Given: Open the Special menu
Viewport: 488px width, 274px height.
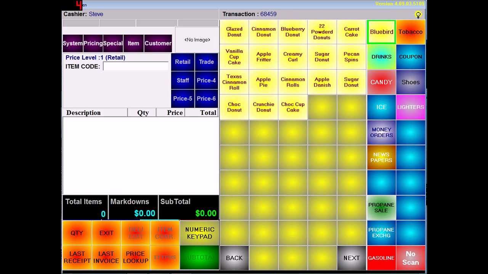Looking at the screenshot, I should tap(113, 43).
